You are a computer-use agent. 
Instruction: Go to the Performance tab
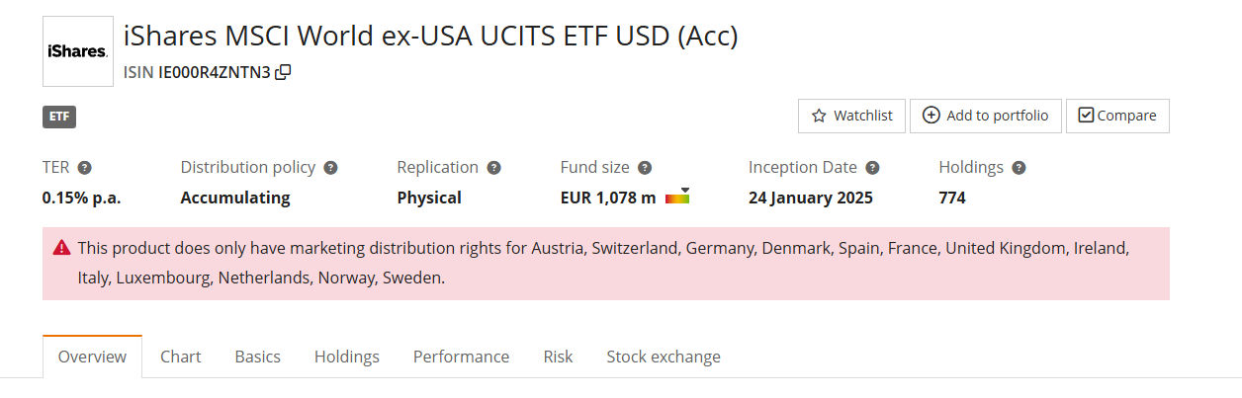coord(461,357)
